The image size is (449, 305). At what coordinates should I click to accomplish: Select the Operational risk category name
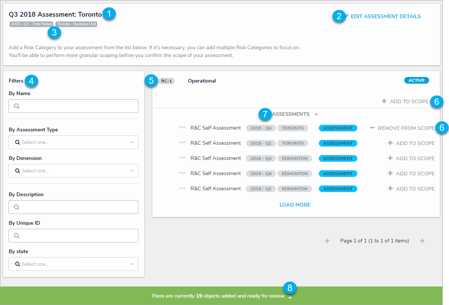click(202, 81)
